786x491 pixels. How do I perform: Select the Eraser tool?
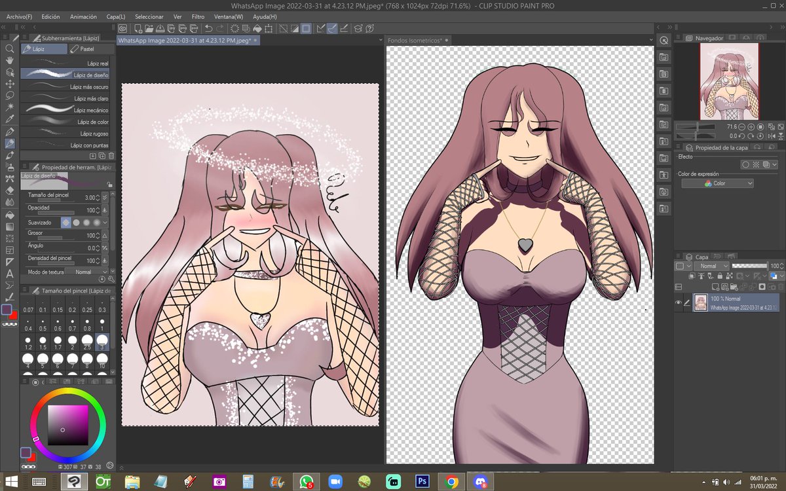[x=10, y=190]
